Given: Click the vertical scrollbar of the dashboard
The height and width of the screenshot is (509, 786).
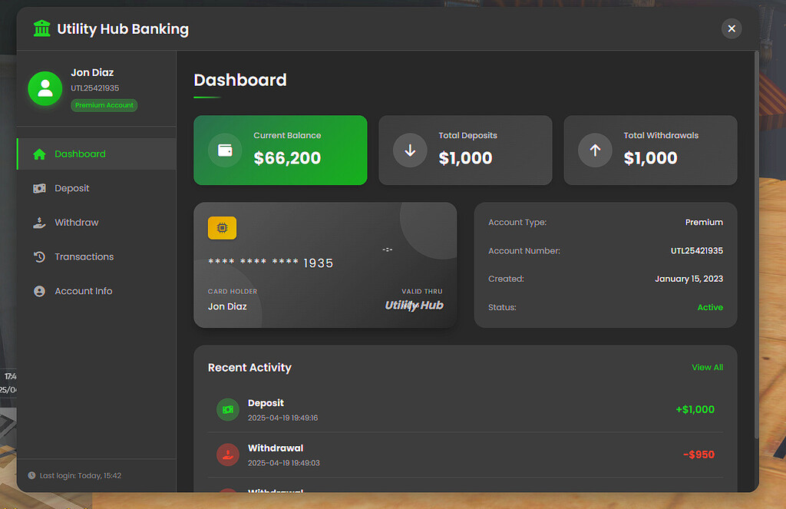Looking at the screenshot, I should (x=756, y=246).
